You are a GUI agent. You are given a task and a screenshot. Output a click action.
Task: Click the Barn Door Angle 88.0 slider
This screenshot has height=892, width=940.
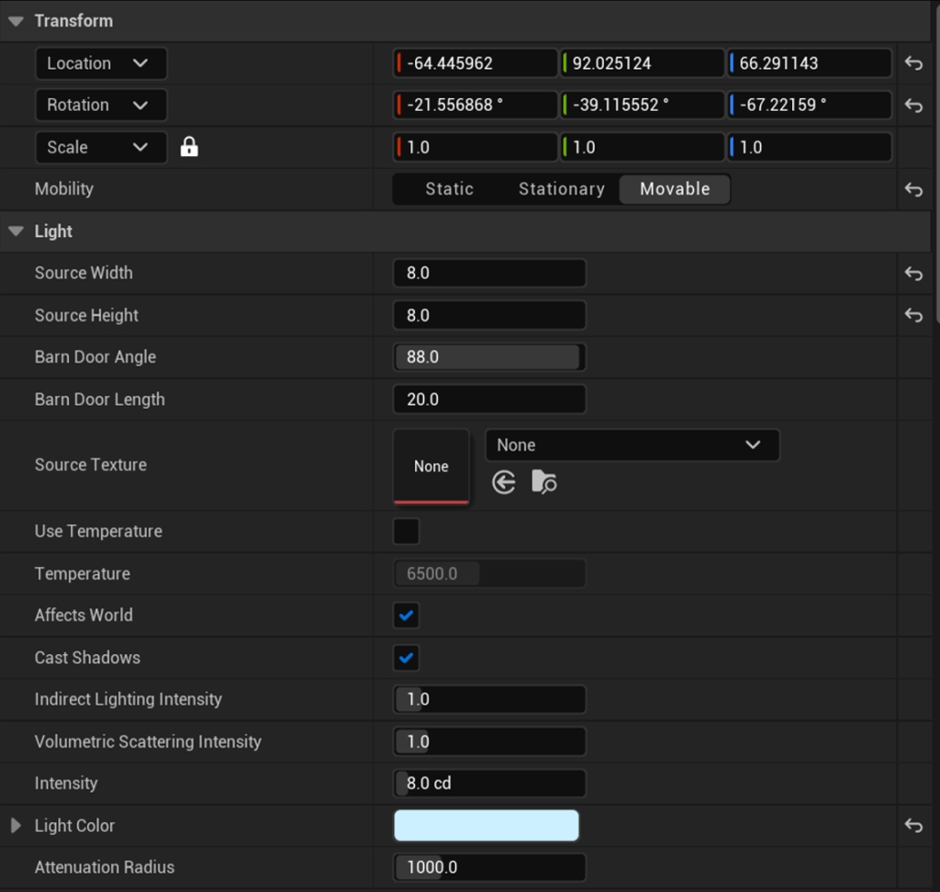click(x=489, y=357)
